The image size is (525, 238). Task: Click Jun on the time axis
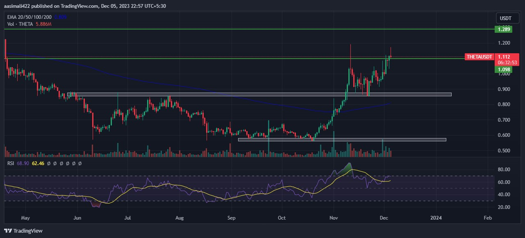(77, 218)
